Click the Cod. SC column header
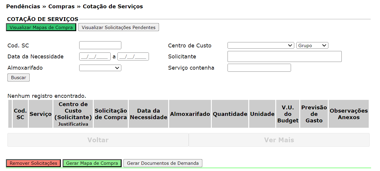The height and width of the screenshot is (171, 380). (x=20, y=114)
